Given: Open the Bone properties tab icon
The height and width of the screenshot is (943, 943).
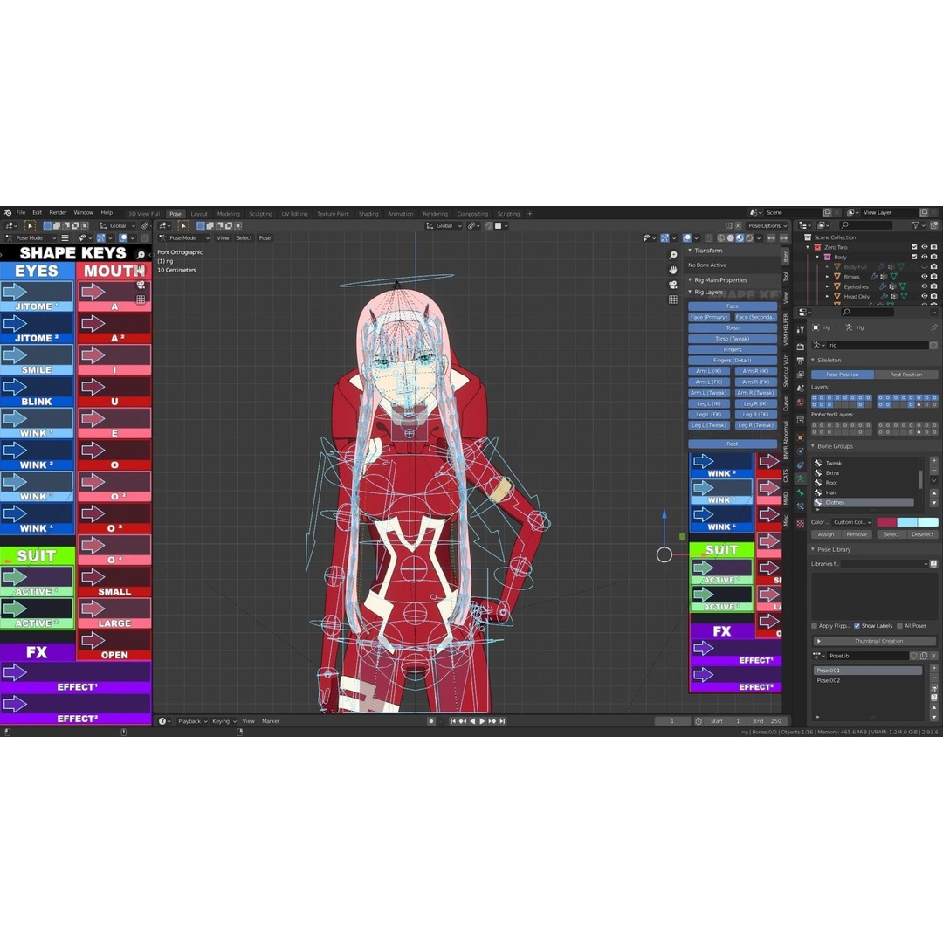Looking at the screenshot, I should [801, 493].
